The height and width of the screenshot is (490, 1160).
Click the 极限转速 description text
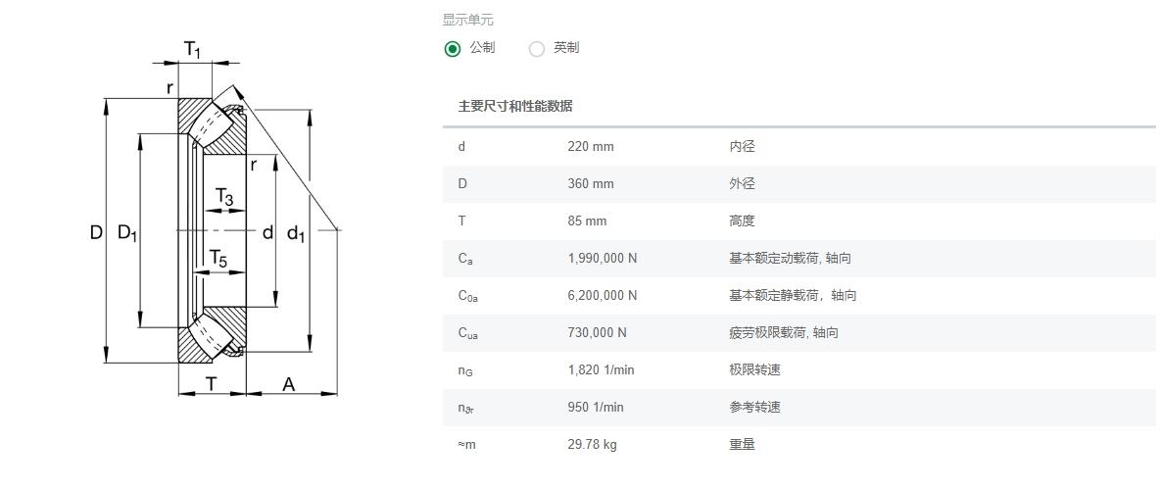[x=754, y=370]
